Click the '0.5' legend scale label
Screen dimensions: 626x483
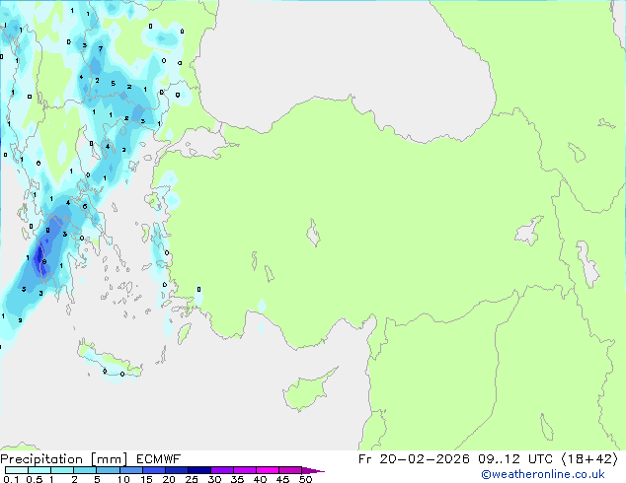(34, 479)
